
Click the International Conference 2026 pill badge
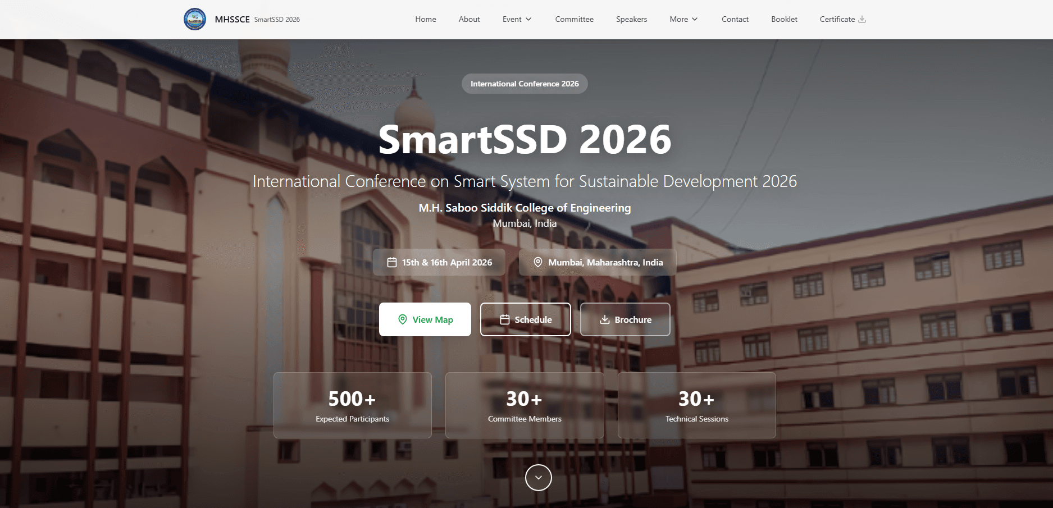[x=525, y=84]
